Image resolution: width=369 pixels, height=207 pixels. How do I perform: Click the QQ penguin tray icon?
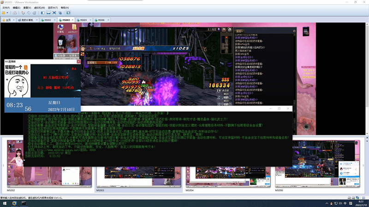331,203
